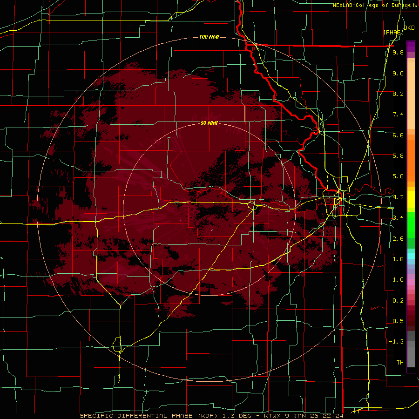Screen dimensions: 419x419
Task: Click the 9.8 value on the color scale
Action: (x=398, y=53)
